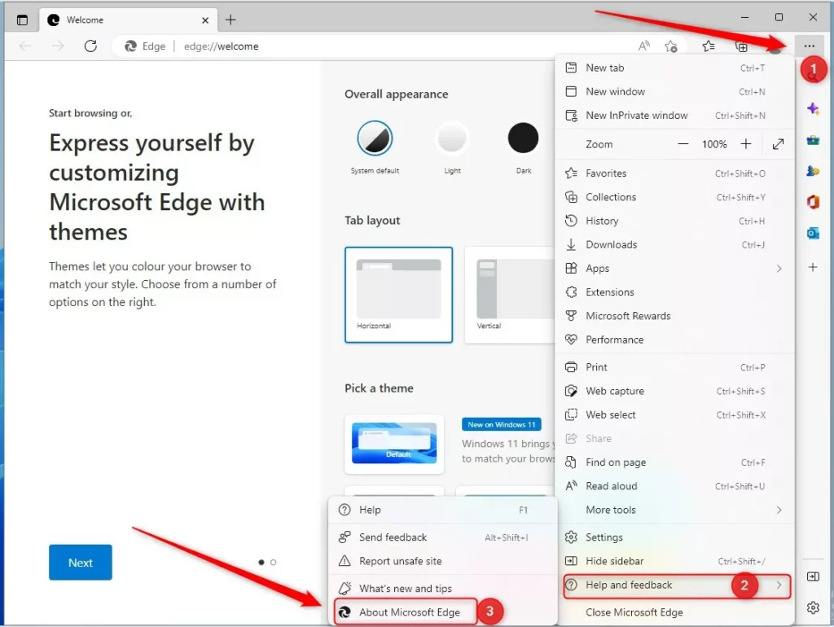
Task: Choose Print from the menu
Action: coord(674,367)
